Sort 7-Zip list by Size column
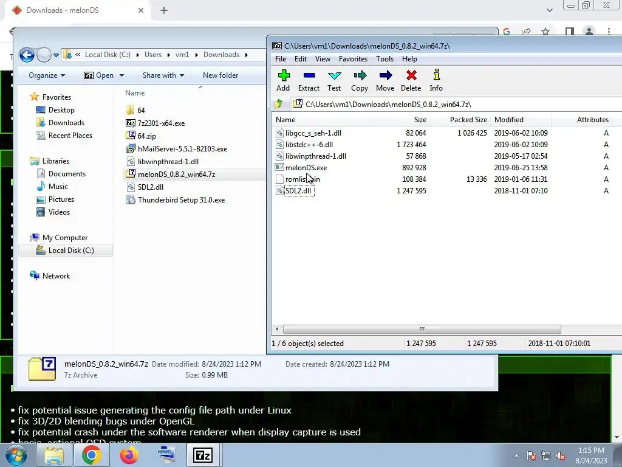 400,120
